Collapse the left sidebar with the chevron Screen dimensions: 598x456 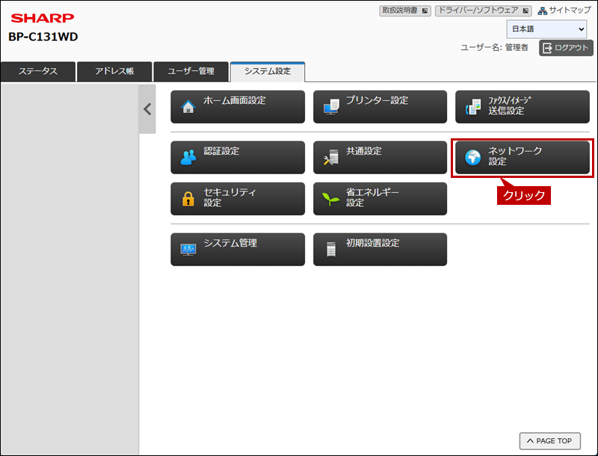tap(147, 109)
